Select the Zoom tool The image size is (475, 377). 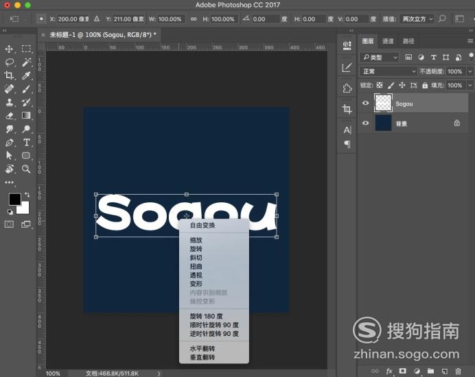tap(26, 169)
